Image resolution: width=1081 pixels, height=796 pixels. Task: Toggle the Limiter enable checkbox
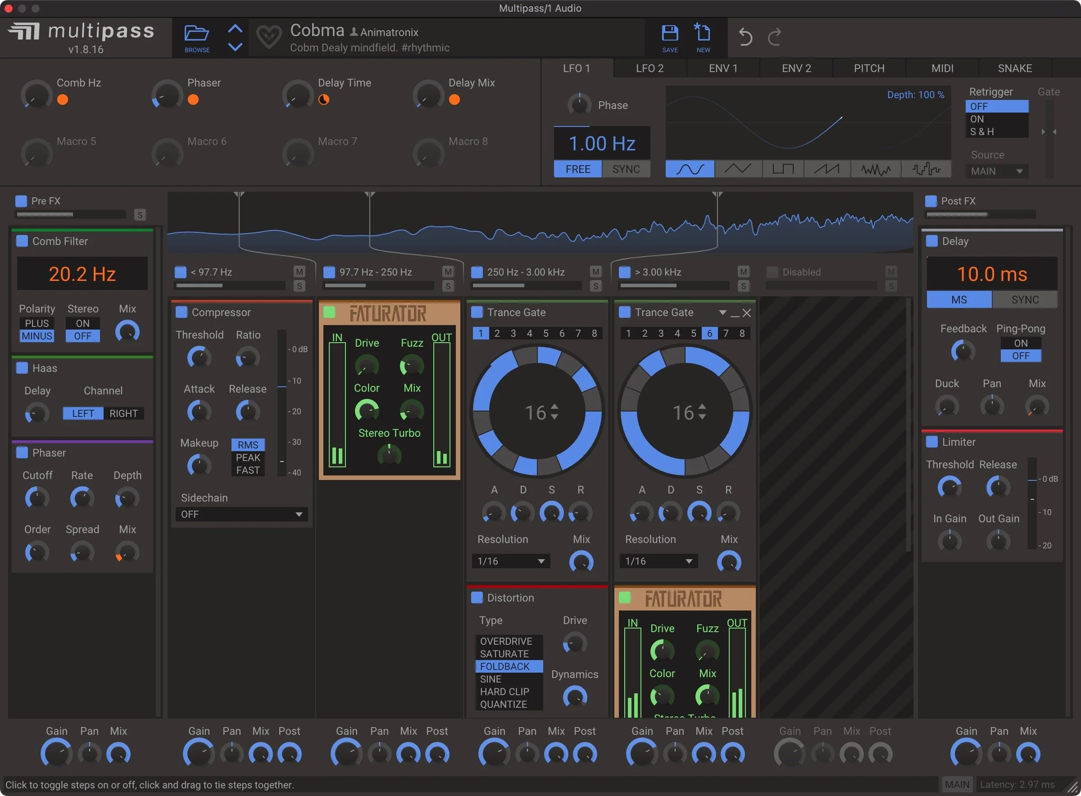tap(932, 442)
